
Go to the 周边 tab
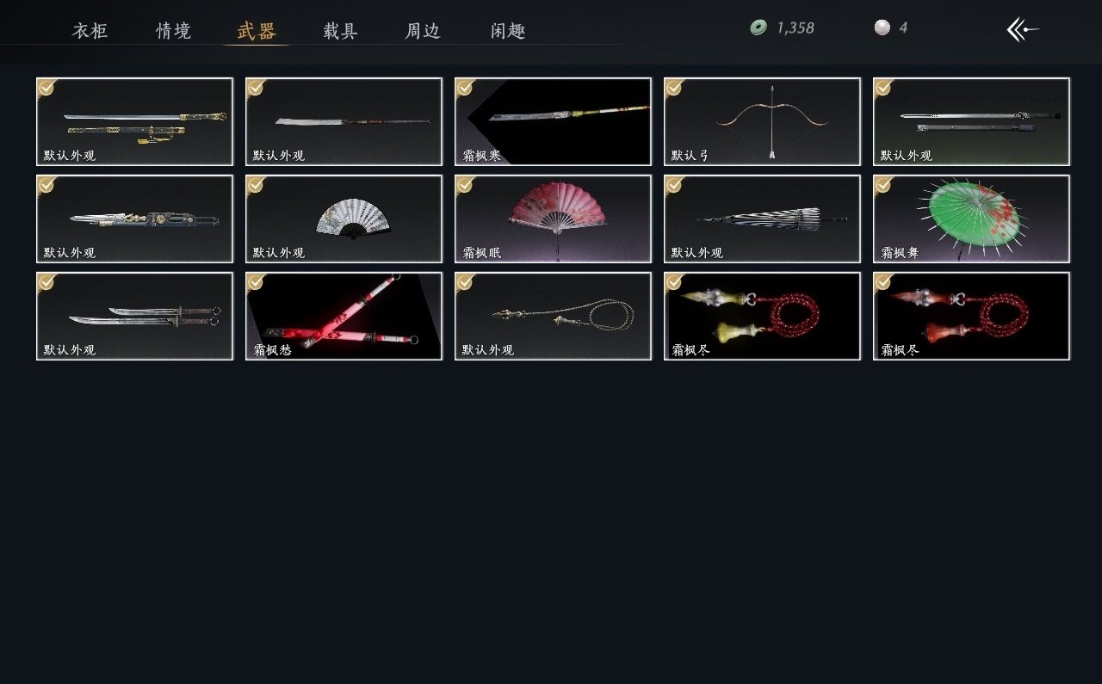coord(423,31)
